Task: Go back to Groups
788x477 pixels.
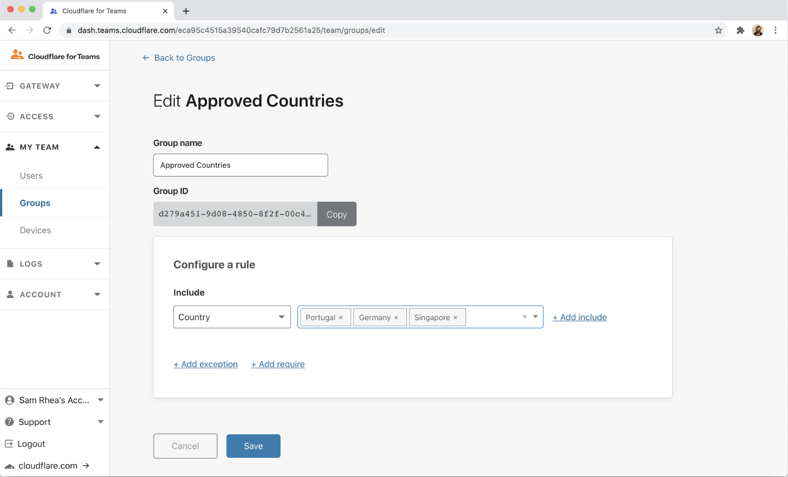Action: pyautogui.click(x=179, y=58)
